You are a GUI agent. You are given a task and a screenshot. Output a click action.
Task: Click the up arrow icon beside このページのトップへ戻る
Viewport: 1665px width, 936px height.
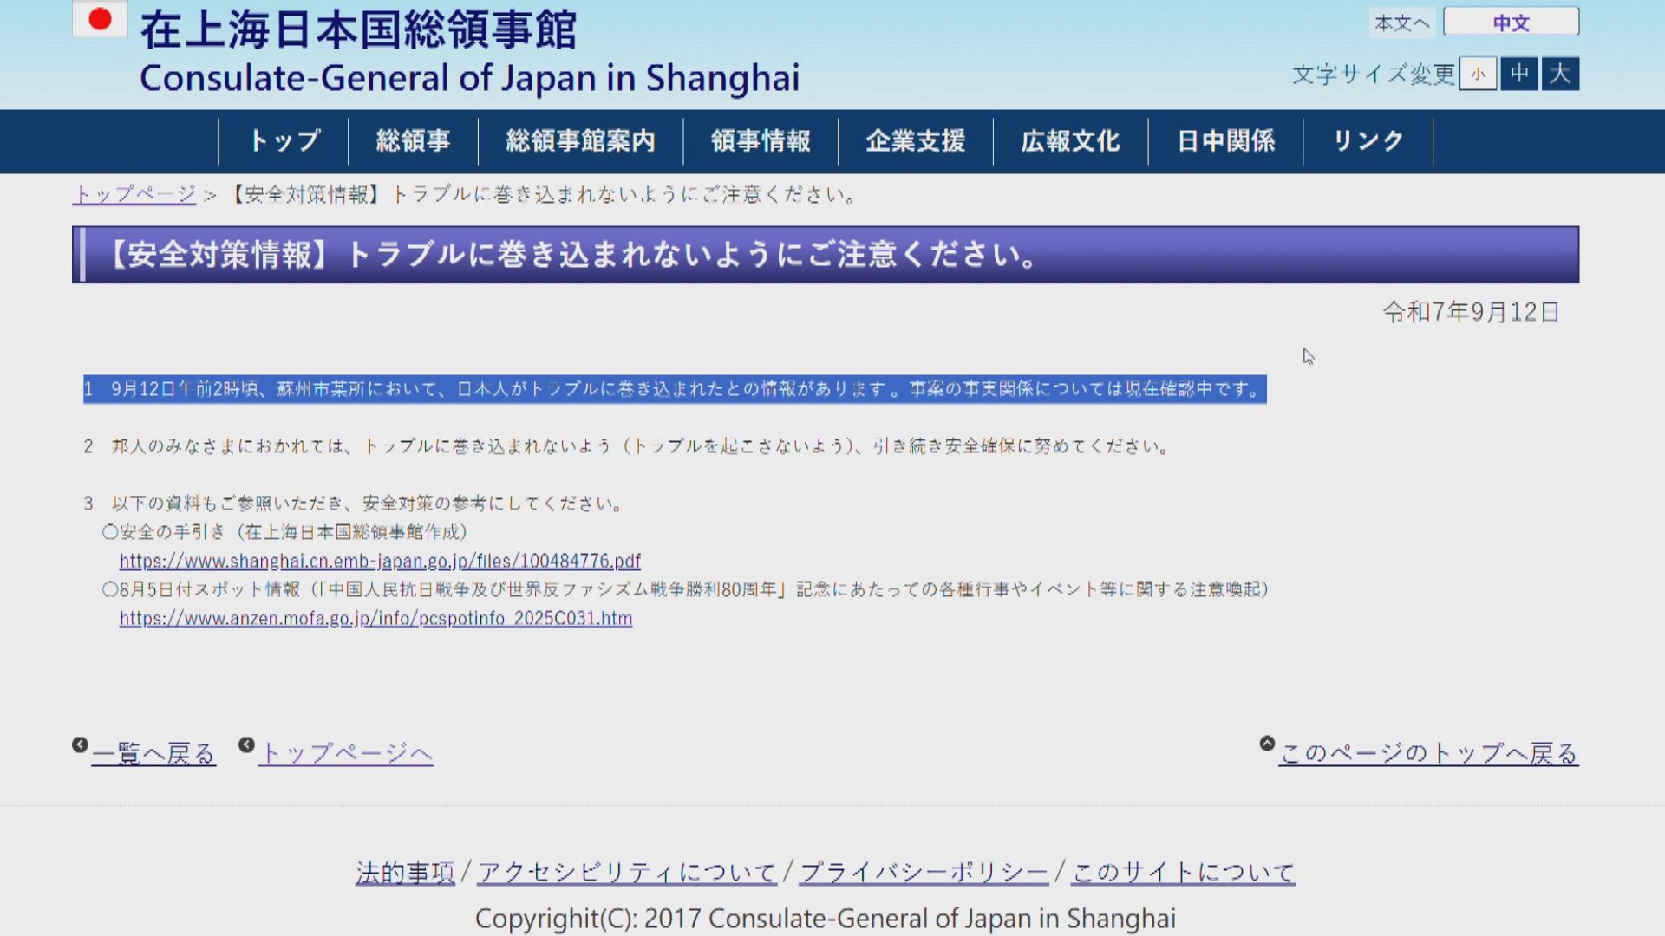click(1267, 741)
